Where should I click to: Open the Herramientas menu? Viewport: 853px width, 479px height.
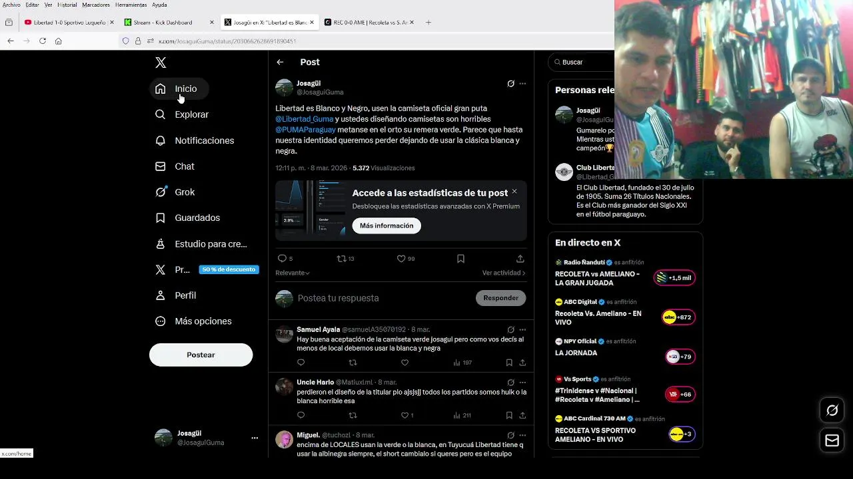coord(131,5)
